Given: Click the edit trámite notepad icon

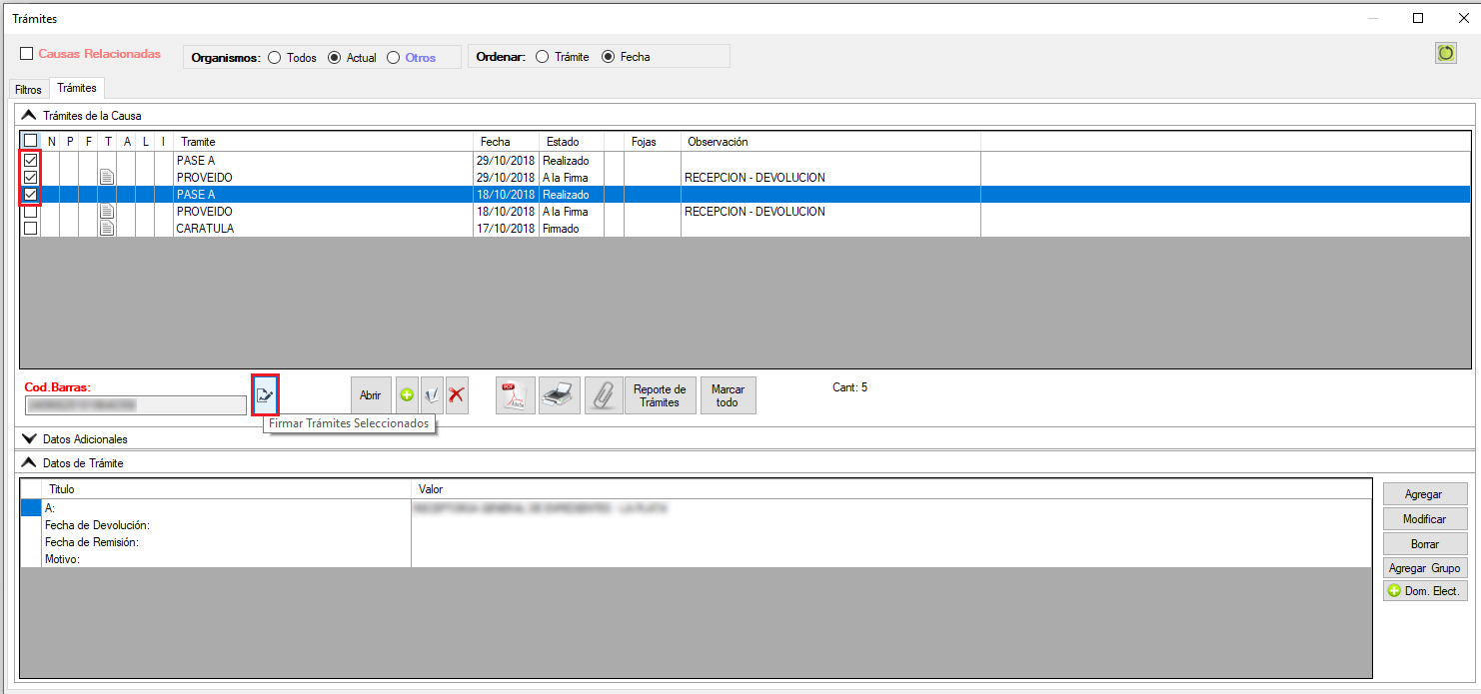Looking at the screenshot, I should (x=432, y=395).
